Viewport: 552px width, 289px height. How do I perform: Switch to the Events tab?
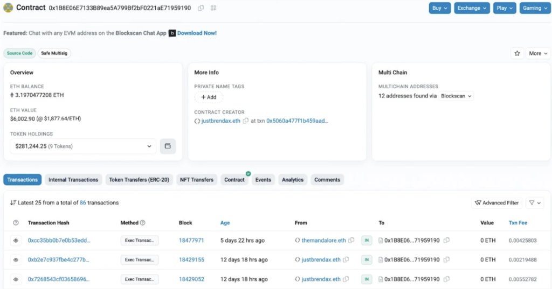pos(263,180)
